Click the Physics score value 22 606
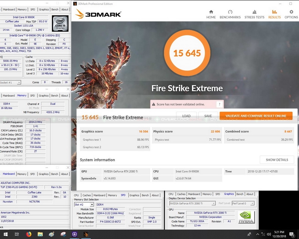This screenshot has width=299, height=239. [215, 131]
